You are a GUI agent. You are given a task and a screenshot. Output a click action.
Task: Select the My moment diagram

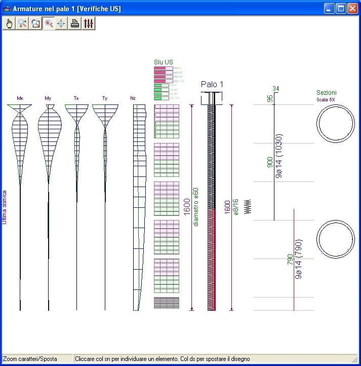[x=49, y=142]
